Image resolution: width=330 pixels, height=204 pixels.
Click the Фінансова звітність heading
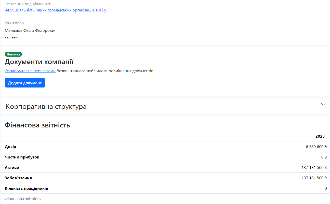click(37, 125)
